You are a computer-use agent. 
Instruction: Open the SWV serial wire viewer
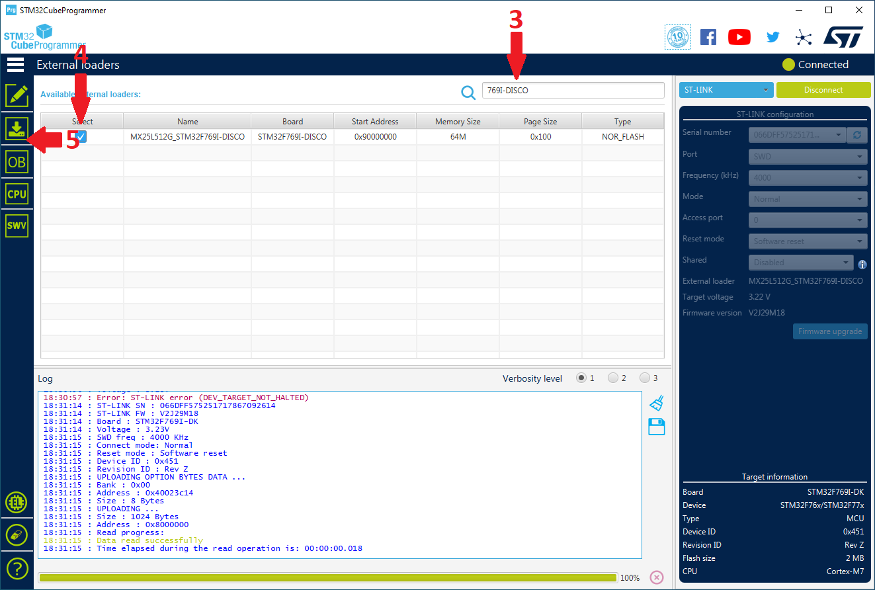point(17,226)
